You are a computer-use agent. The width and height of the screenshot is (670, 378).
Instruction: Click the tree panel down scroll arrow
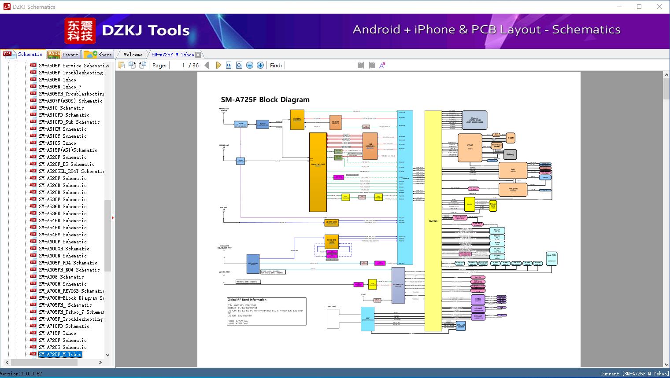(108, 355)
